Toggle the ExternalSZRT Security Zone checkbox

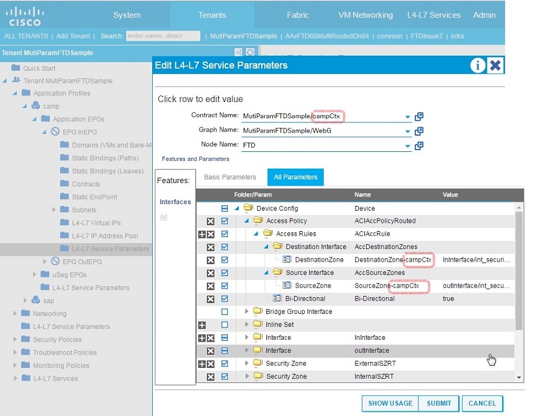click(224, 364)
